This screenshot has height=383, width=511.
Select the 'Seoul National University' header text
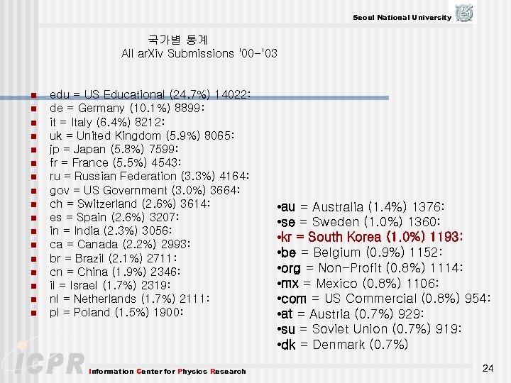[x=402, y=18]
